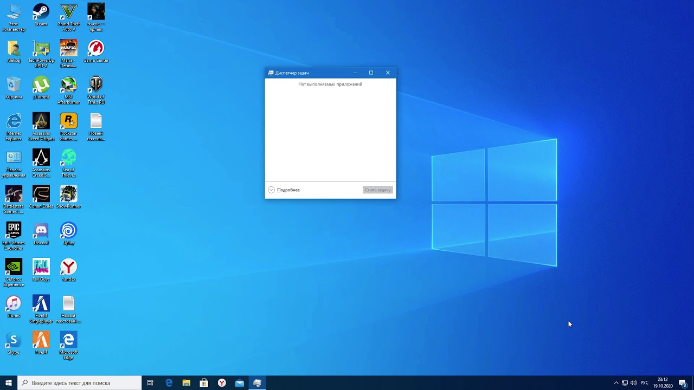The height and width of the screenshot is (390, 694).
Task: Click the greyed-out Снять задачу button
Action: [x=378, y=190]
